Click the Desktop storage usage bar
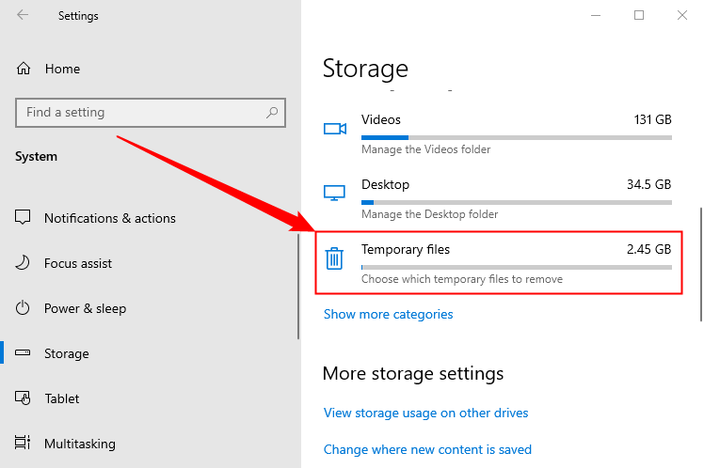This screenshot has height=468, width=704. point(516,202)
